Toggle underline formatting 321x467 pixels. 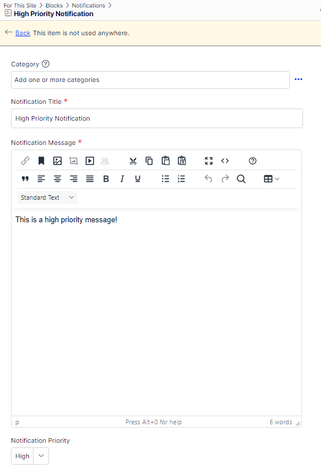click(x=137, y=179)
